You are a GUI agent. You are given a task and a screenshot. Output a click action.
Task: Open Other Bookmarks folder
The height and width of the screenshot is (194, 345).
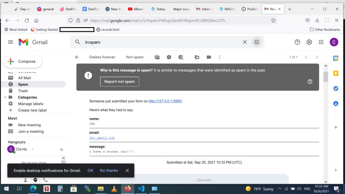coord(325,30)
